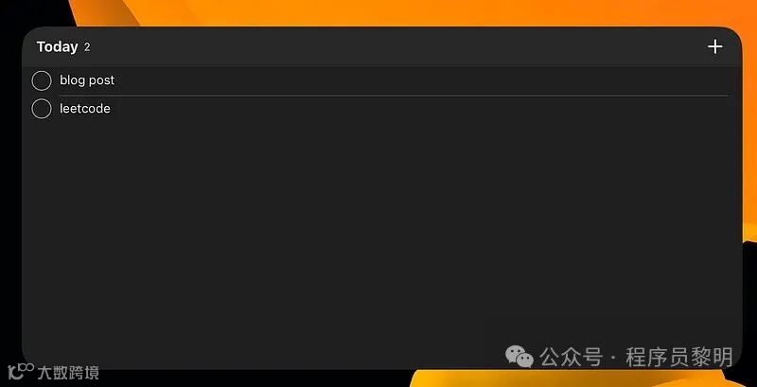Click the black desktop area left of widget
Viewport: 757px width, 387px height.
[x=9, y=193]
